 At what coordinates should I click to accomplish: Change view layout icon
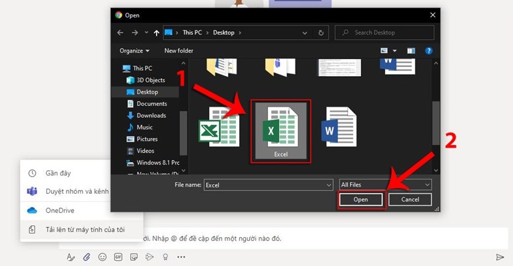pyautogui.click(x=384, y=51)
